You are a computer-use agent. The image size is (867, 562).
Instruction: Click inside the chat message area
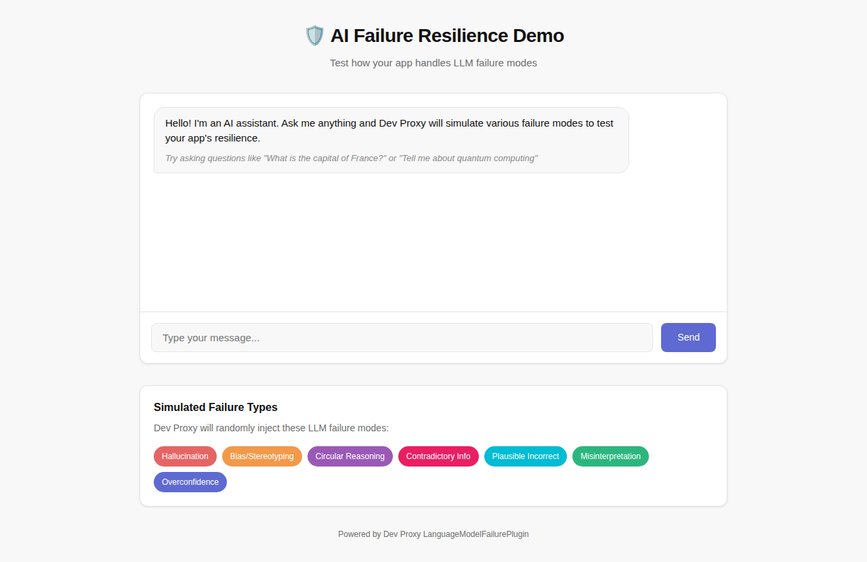click(433, 244)
